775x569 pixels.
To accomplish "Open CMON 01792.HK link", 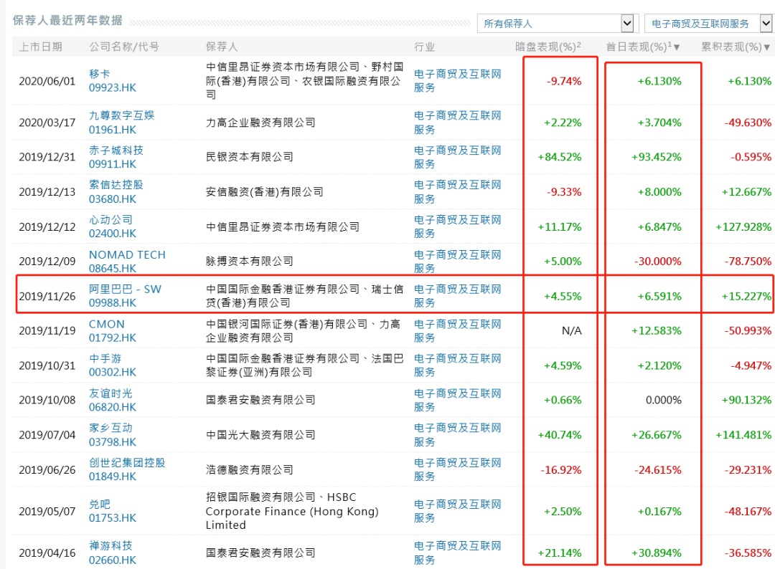I will 112,330.
